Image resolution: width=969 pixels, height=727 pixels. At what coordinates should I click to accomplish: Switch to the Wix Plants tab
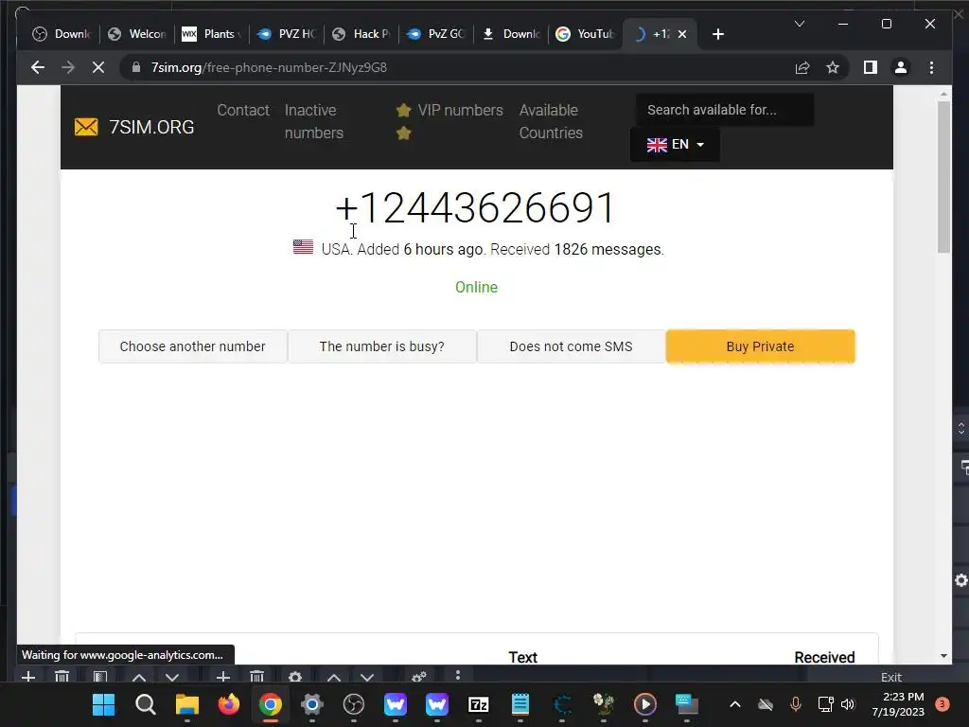[212, 34]
